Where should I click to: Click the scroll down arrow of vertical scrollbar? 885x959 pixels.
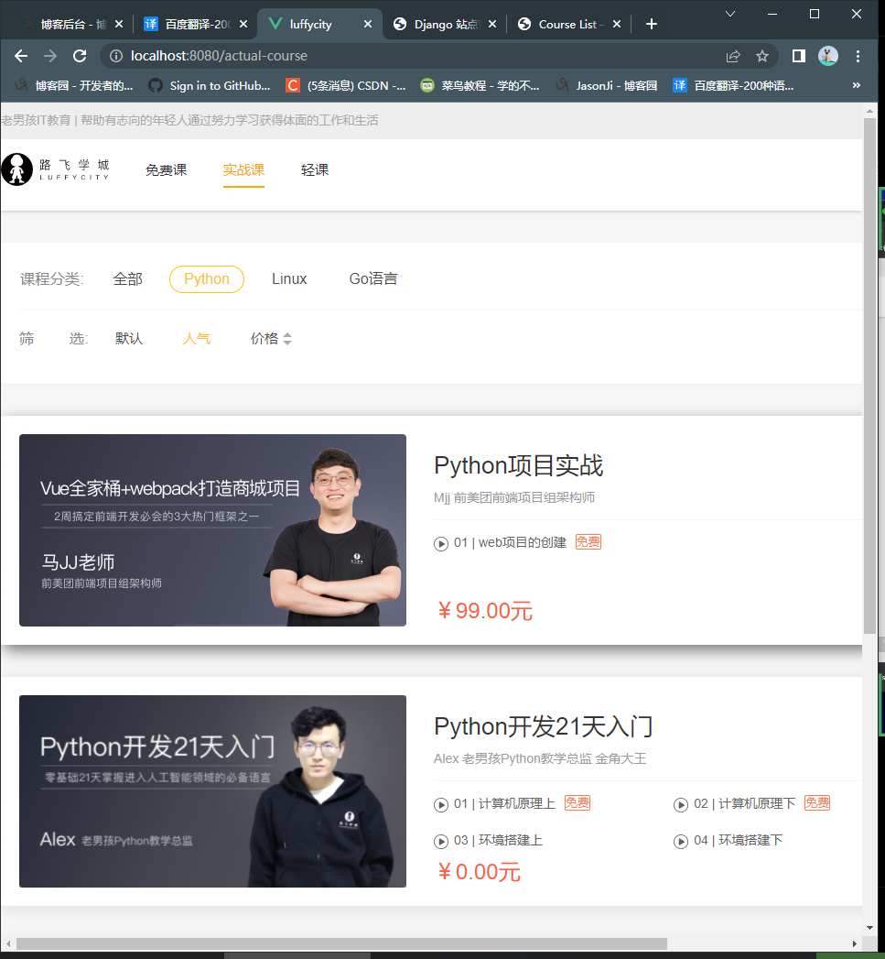coord(869,928)
